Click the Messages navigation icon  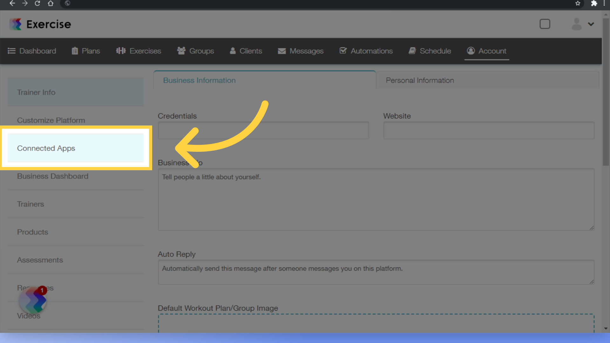pos(281,51)
